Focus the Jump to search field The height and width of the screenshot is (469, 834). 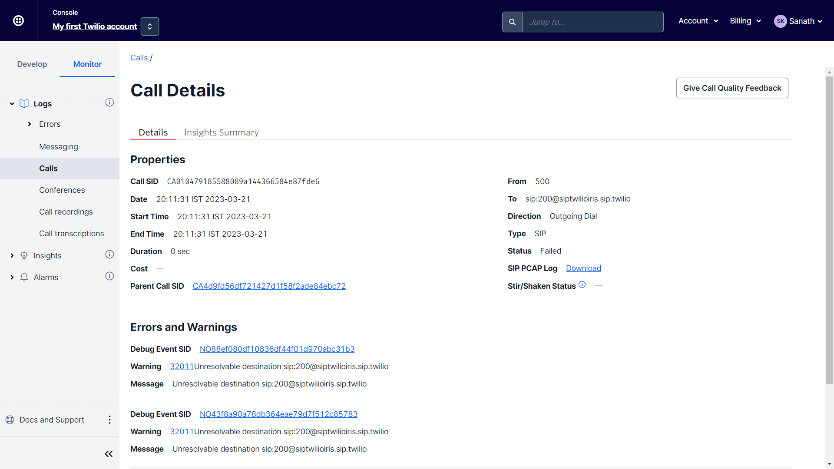592,22
